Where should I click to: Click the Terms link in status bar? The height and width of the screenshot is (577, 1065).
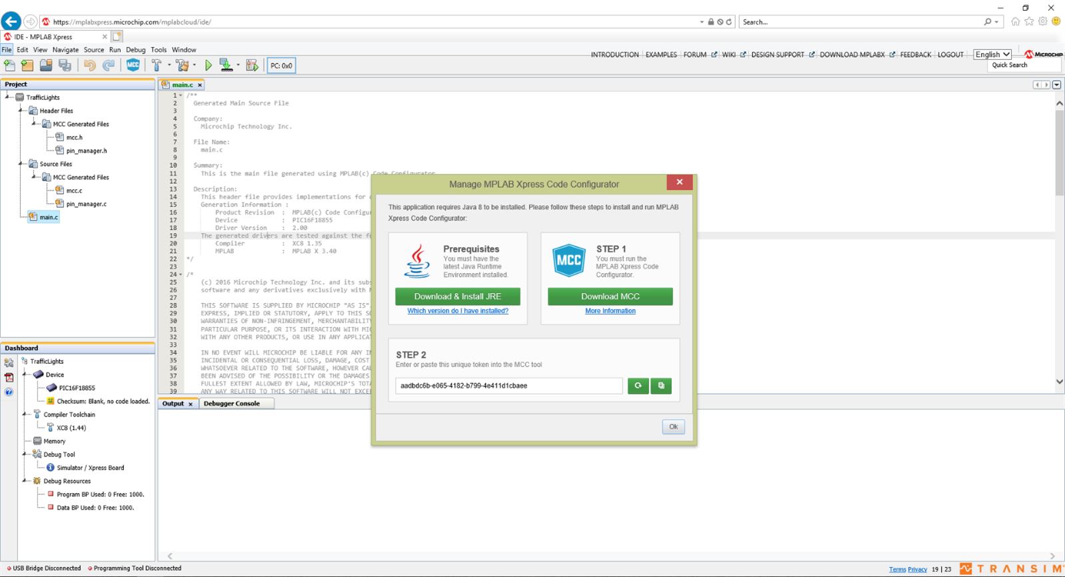tap(897, 570)
